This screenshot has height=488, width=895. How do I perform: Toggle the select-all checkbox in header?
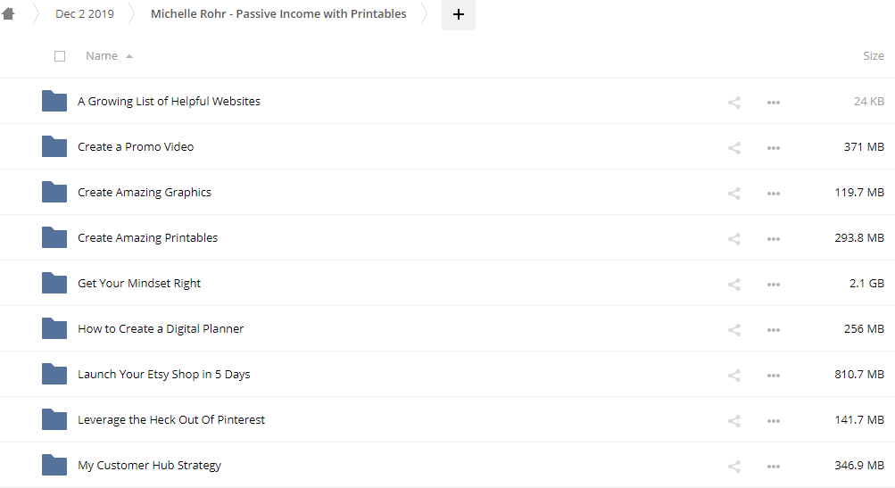(x=60, y=56)
